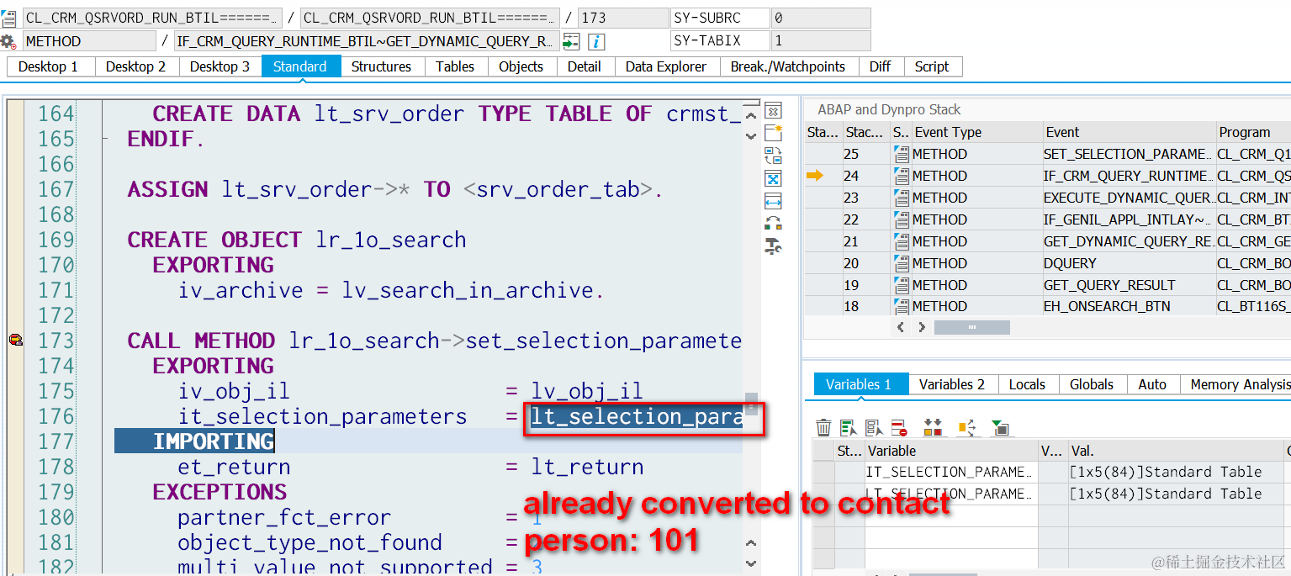The height and width of the screenshot is (576, 1291).
Task: Select the stack event GET_QUERY_RESULT
Action: pyautogui.click(x=1129, y=285)
